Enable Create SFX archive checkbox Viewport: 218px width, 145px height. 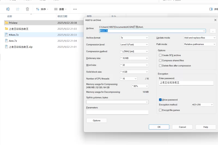point(161,55)
